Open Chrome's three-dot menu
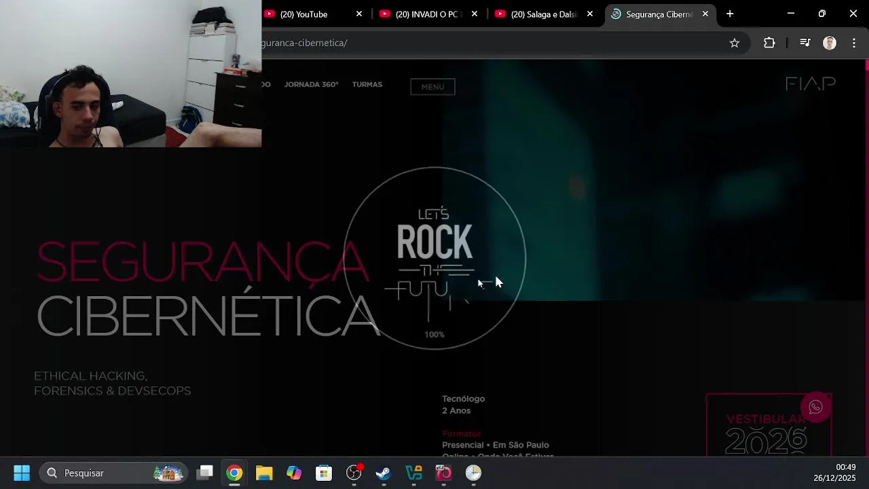The image size is (869, 489). pos(854,43)
